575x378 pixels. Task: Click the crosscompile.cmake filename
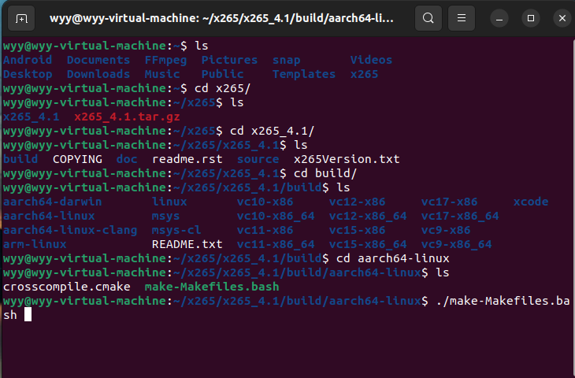click(x=67, y=287)
